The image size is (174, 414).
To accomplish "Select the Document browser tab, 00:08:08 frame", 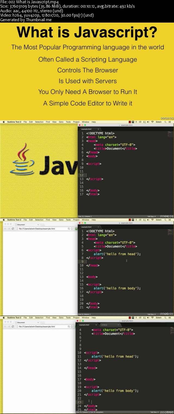I will click(27, 322).
